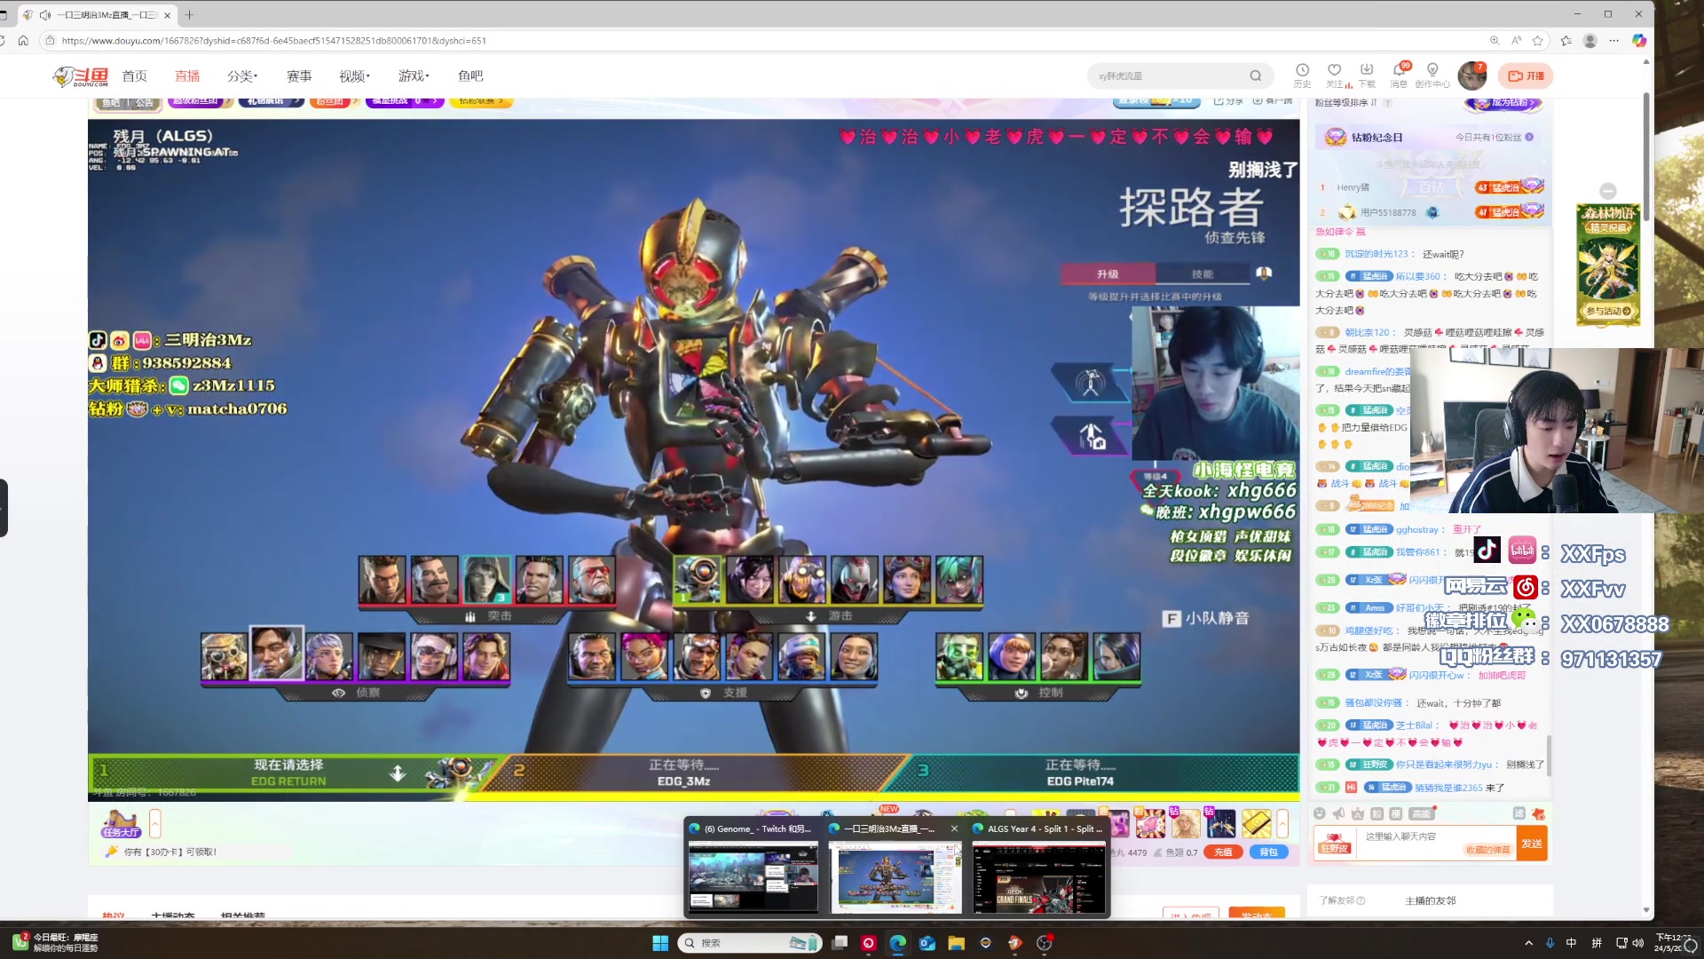1704x959 pixels.
Task: Click the speaker icon on the browser tab
Action: 45,15
